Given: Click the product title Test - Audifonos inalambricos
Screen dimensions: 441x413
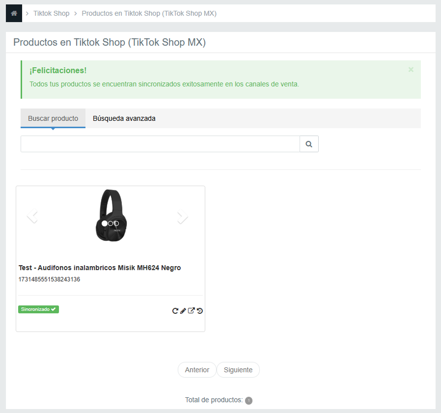Looking at the screenshot, I should coord(100,268).
